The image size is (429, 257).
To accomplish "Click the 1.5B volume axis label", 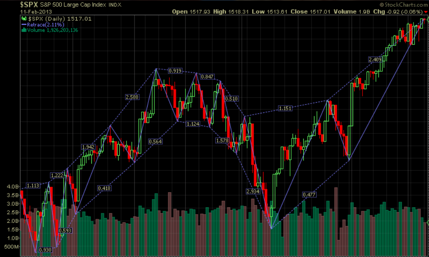I will [x=12, y=230].
